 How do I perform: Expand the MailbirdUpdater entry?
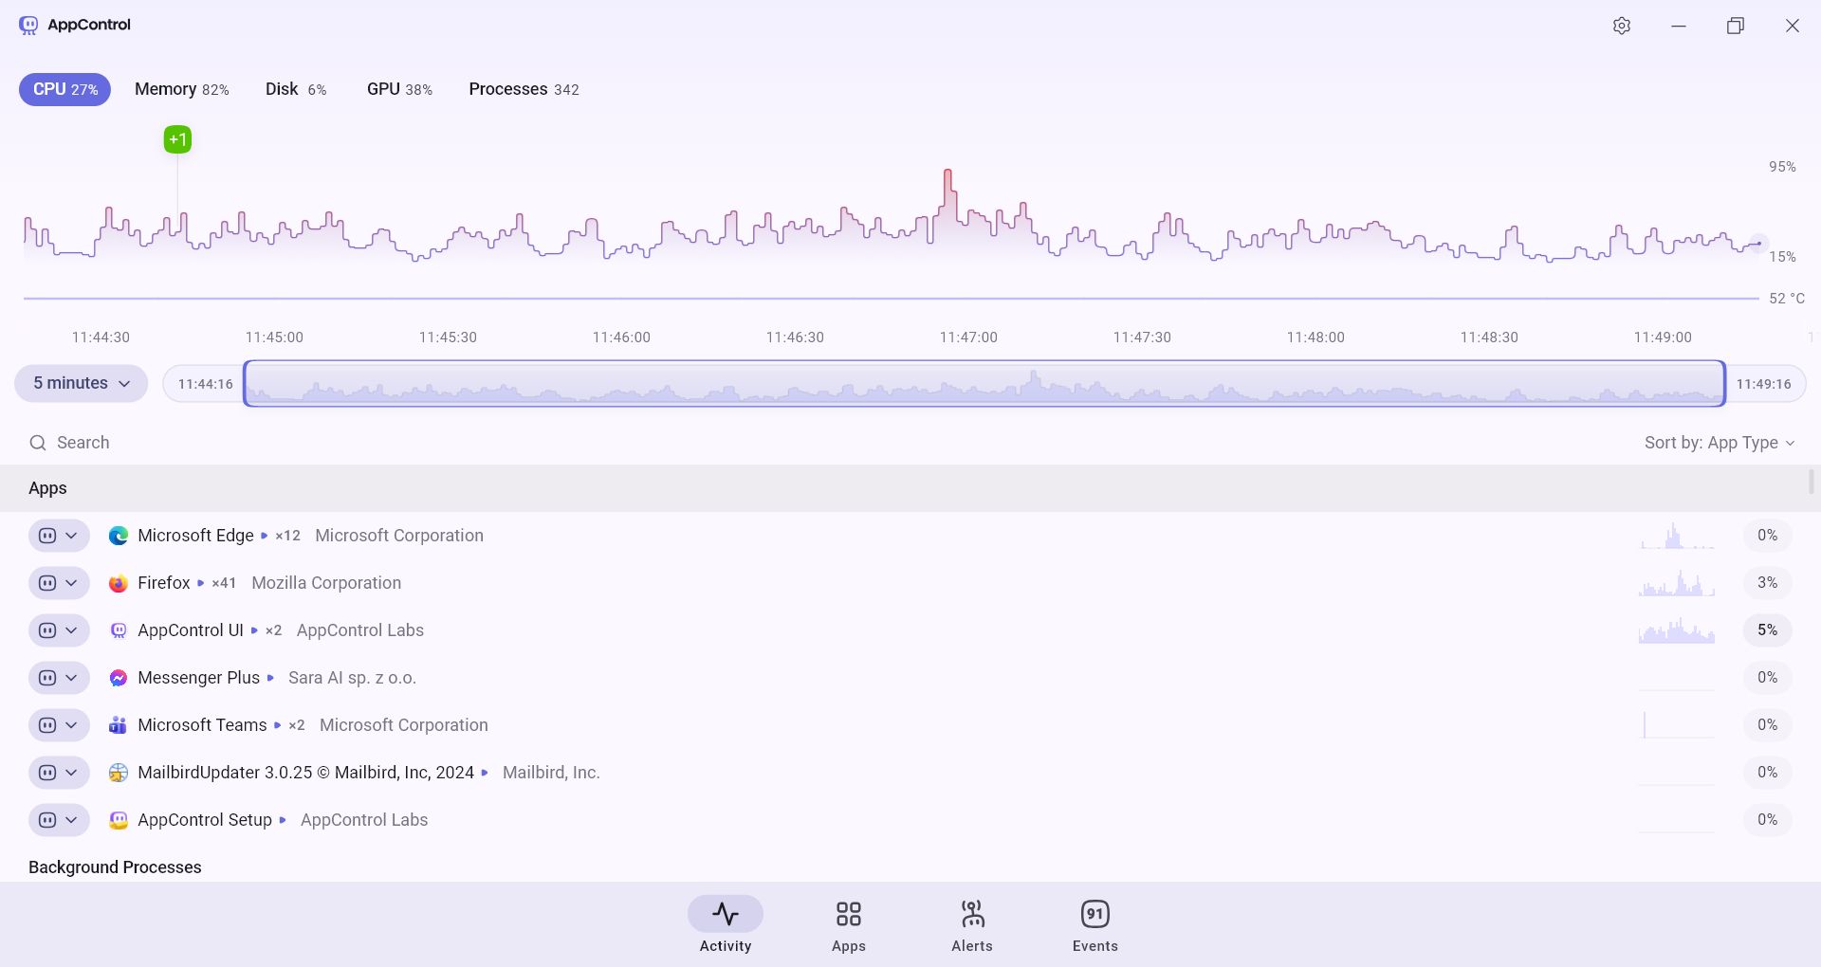click(x=72, y=772)
